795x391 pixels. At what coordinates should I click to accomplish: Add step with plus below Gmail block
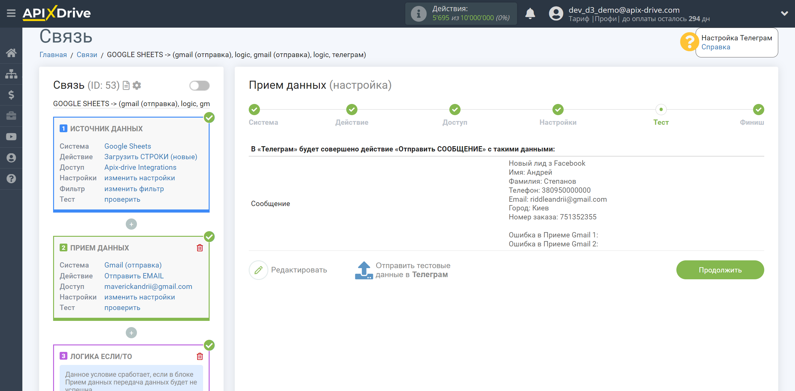131,333
